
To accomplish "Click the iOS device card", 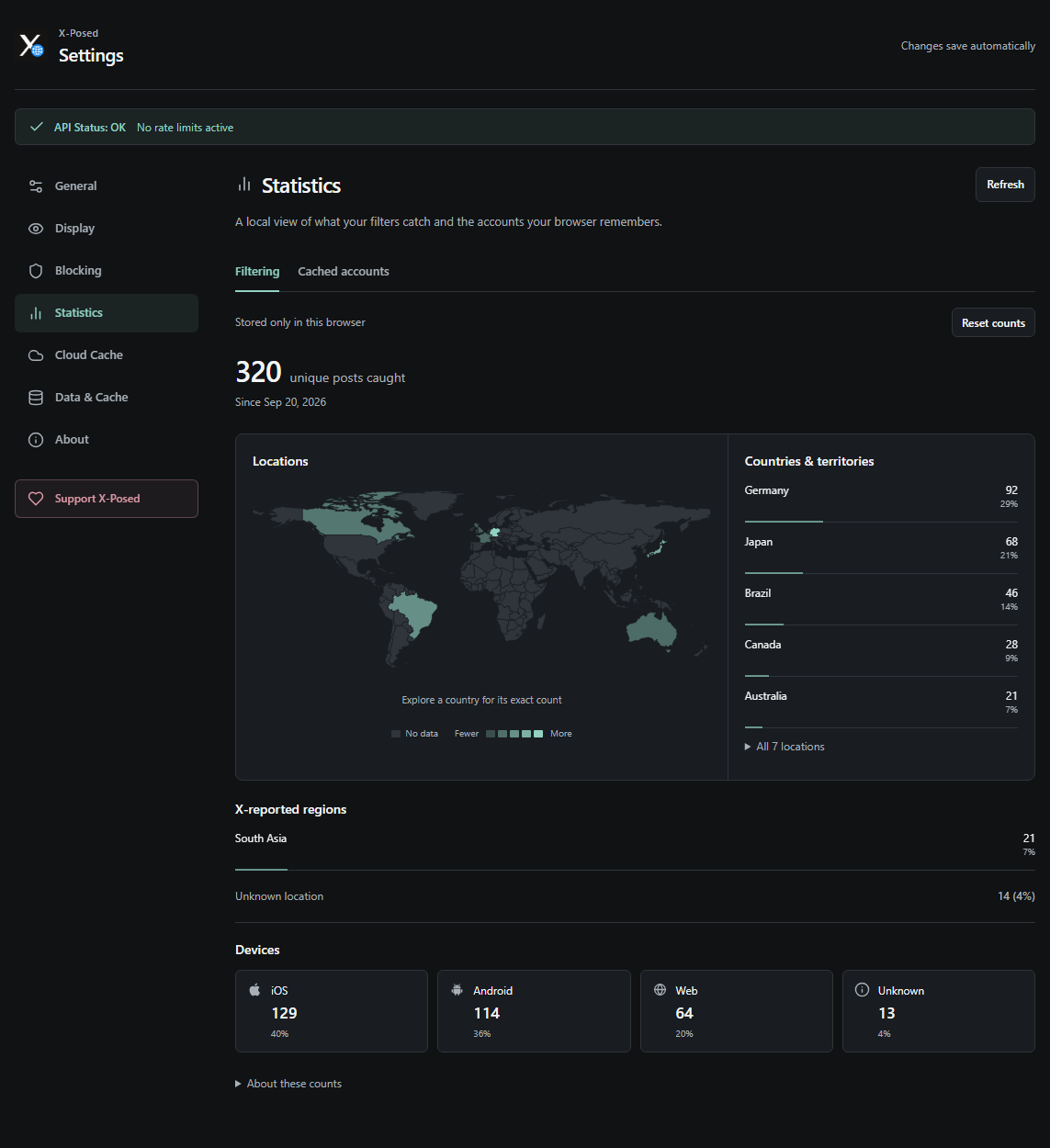I will coord(332,1011).
